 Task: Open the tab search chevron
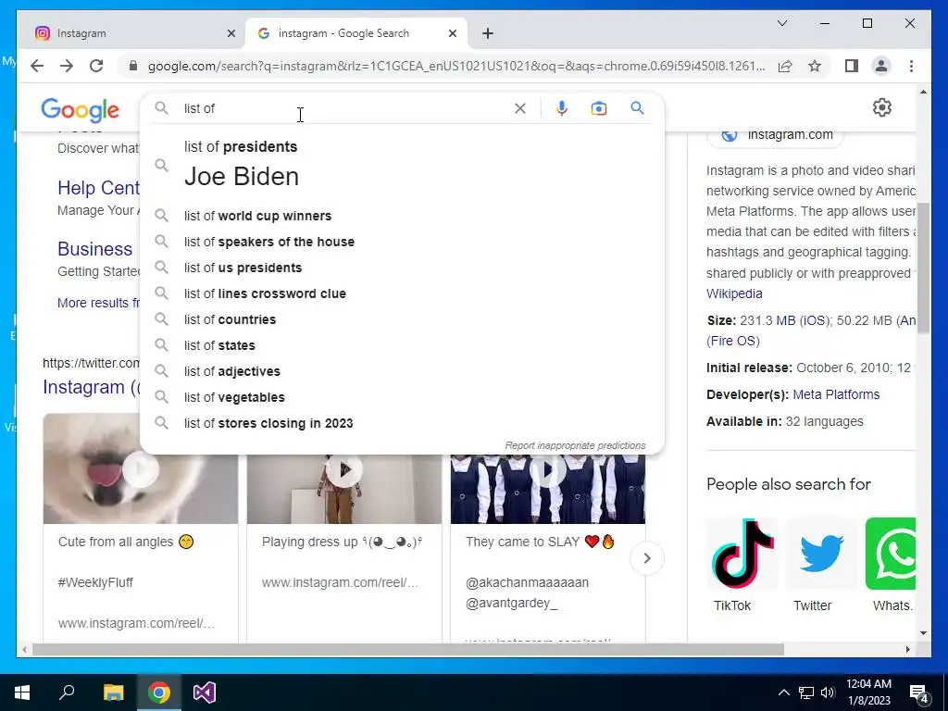tap(781, 23)
